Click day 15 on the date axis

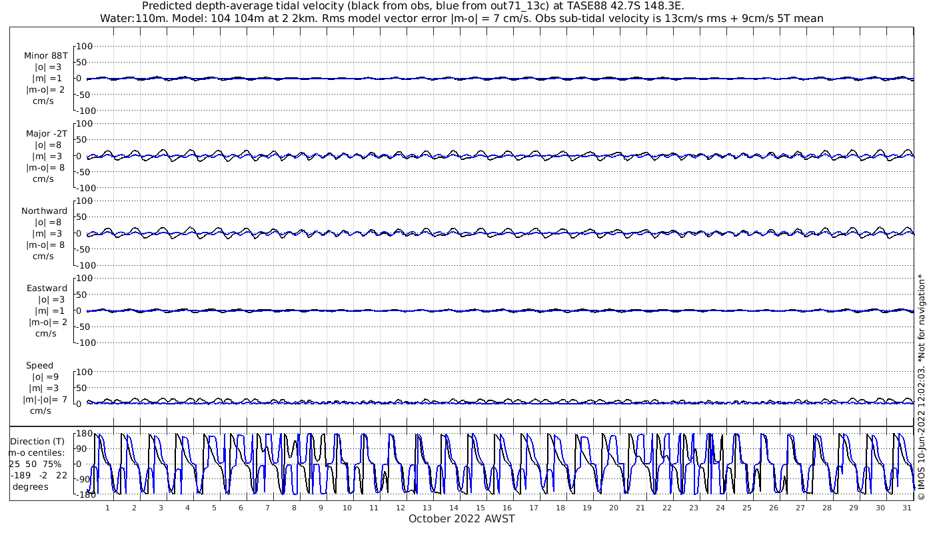[x=480, y=508]
